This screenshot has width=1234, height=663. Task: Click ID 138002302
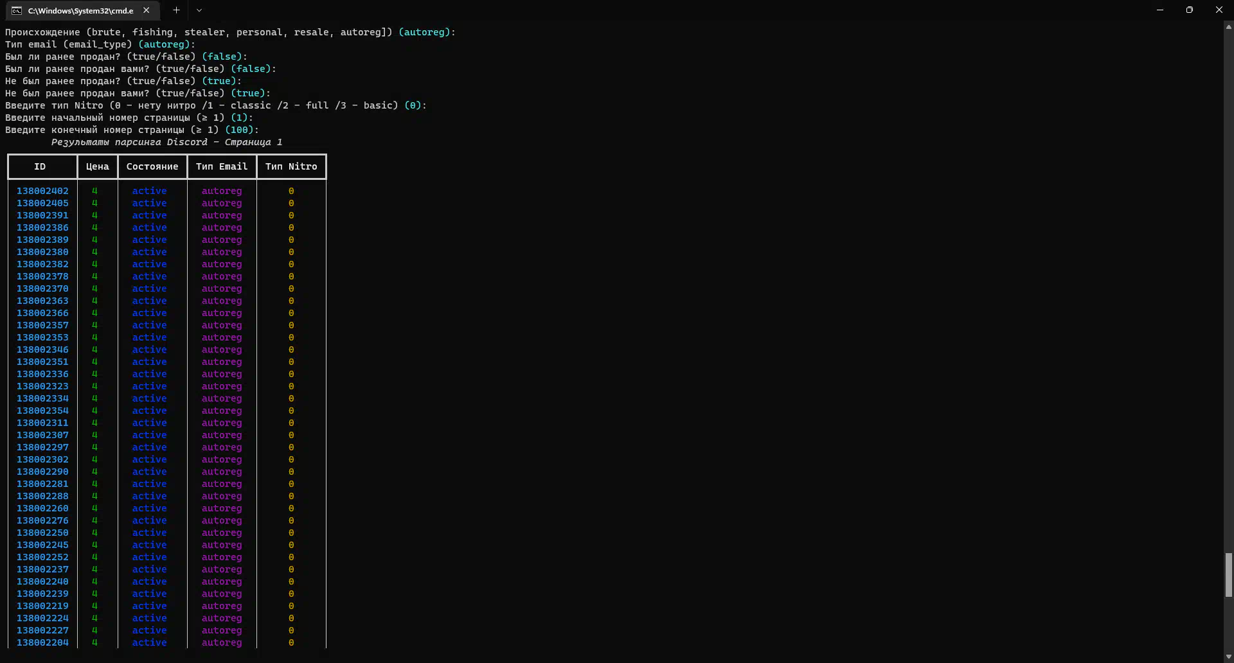click(42, 459)
